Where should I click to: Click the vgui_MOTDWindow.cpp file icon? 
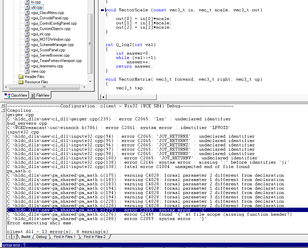click(27, 39)
